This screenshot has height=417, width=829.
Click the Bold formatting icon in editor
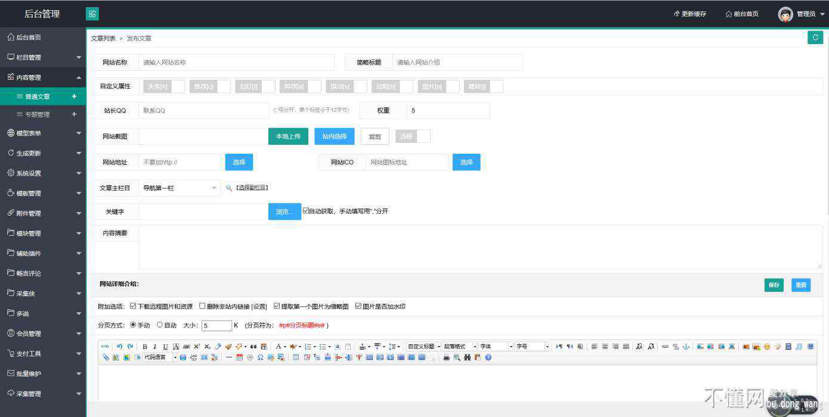(x=145, y=347)
